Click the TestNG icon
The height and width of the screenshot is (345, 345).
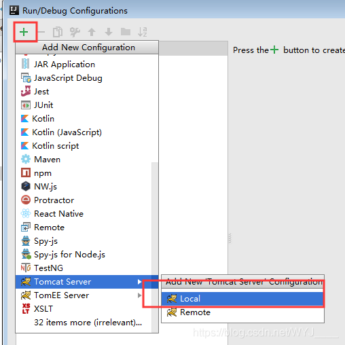26,268
